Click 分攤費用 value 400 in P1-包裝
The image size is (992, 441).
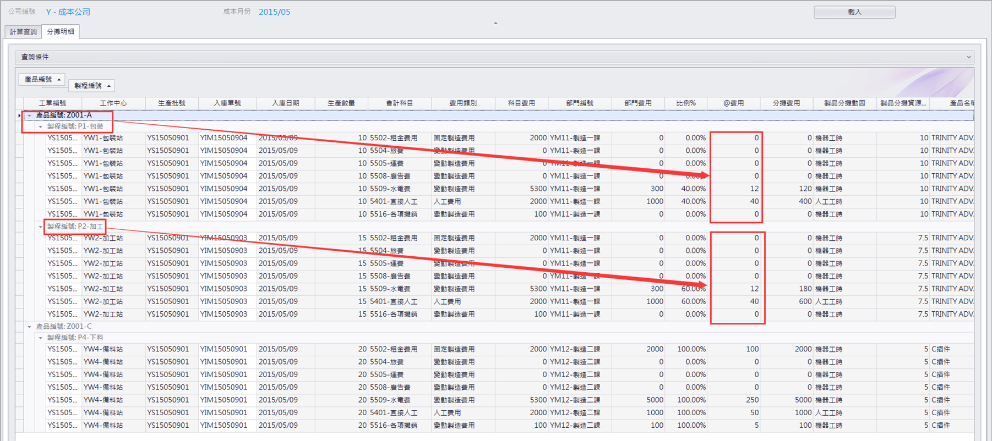click(x=786, y=201)
